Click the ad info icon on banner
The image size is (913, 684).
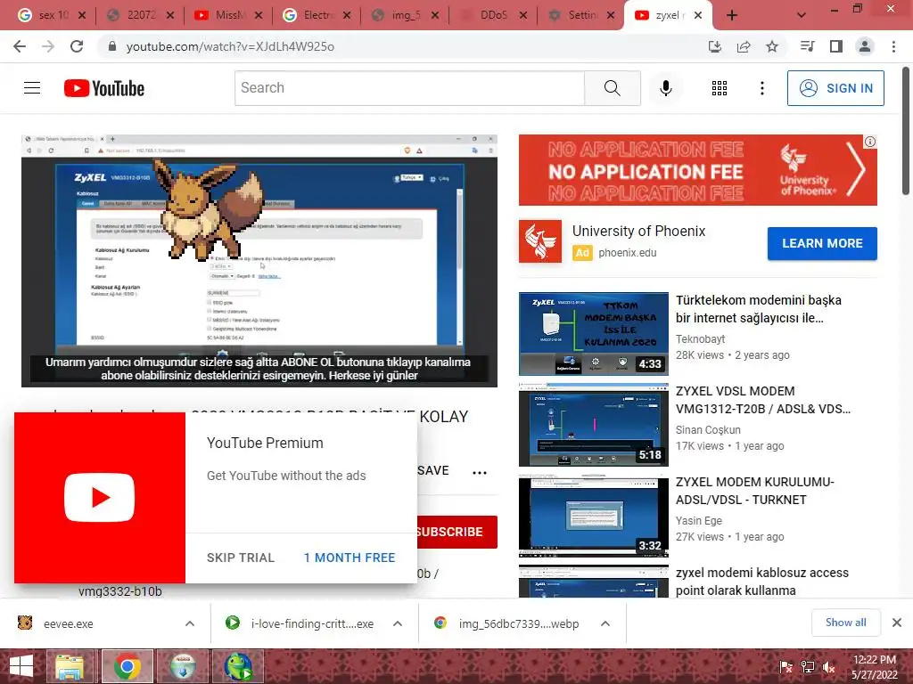click(x=870, y=142)
